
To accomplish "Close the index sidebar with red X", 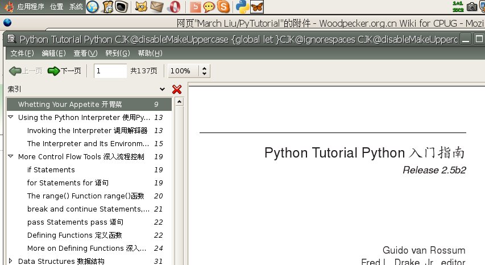I will click(177, 89).
